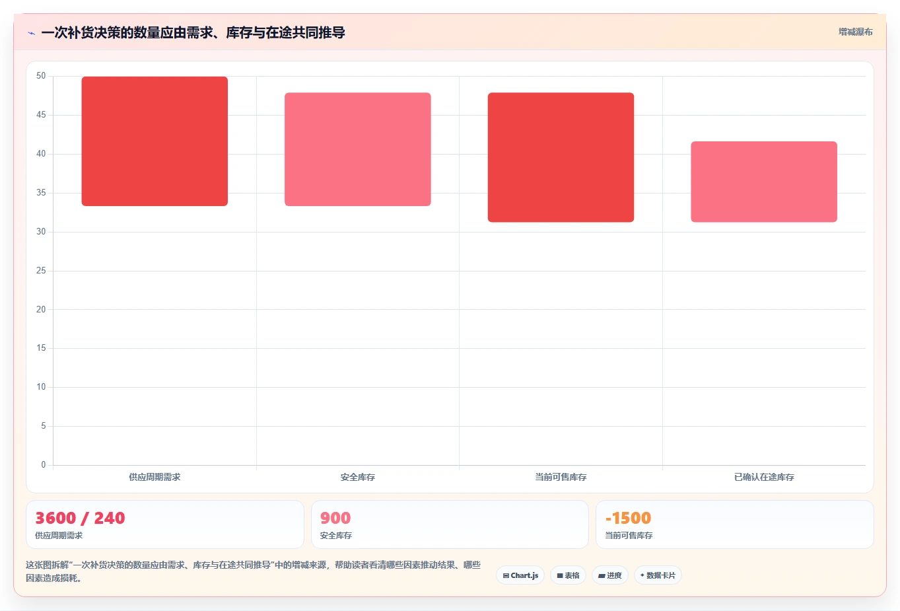Click the 已确认在途库存 x-axis label

pos(764,477)
